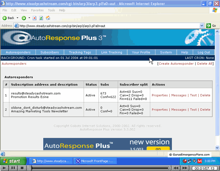Open Properties for results@steadycashstream.com
Viewport: 220px width, 171px height.
point(159,95)
